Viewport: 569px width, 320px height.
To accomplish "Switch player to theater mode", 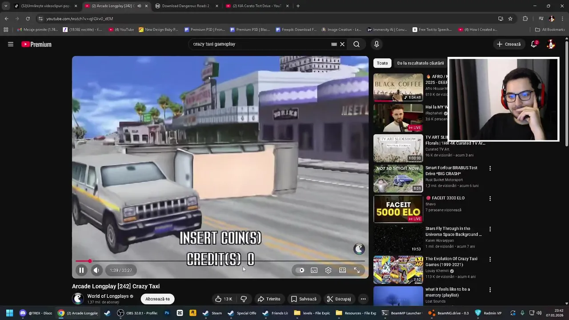I will coord(342,270).
